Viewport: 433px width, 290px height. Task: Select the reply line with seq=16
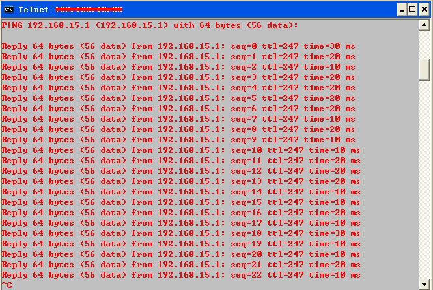[x=181, y=213]
